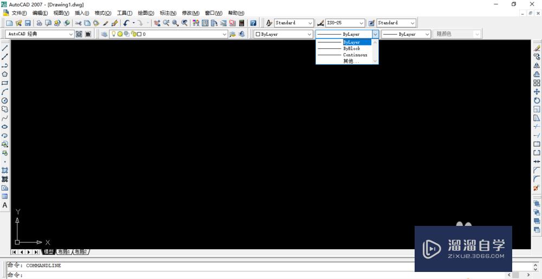This screenshot has height=279, width=542.
Task: Open the Help question mark icon
Action: tap(253, 23)
